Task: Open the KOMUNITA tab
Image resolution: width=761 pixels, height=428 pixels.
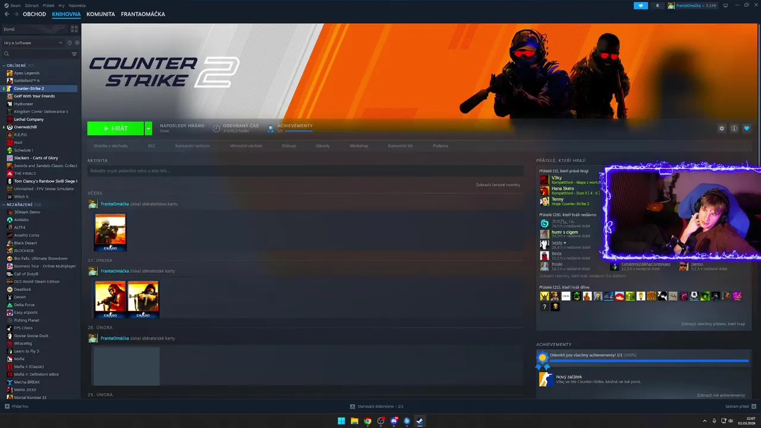Action: [x=100, y=14]
